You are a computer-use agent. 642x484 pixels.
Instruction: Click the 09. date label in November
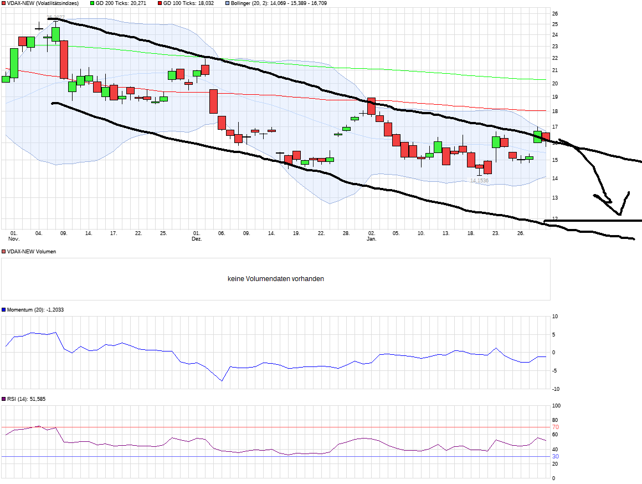pyautogui.click(x=64, y=233)
